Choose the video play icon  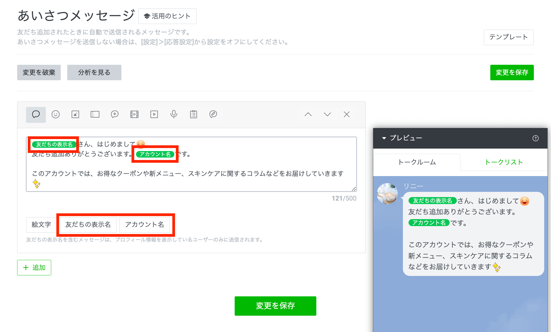click(x=154, y=115)
